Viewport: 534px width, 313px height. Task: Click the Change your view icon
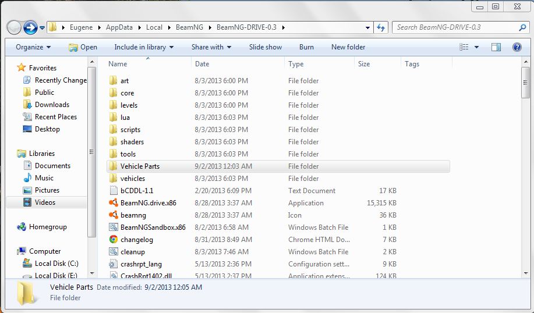tap(464, 47)
